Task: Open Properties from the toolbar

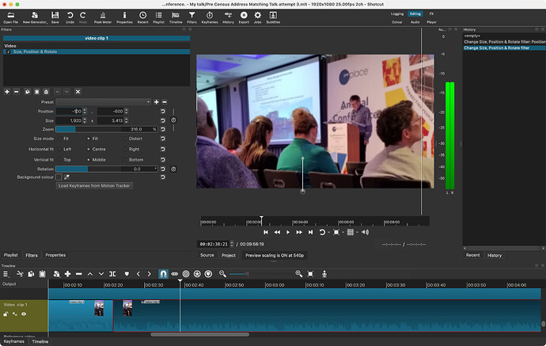Action: click(x=124, y=17)
